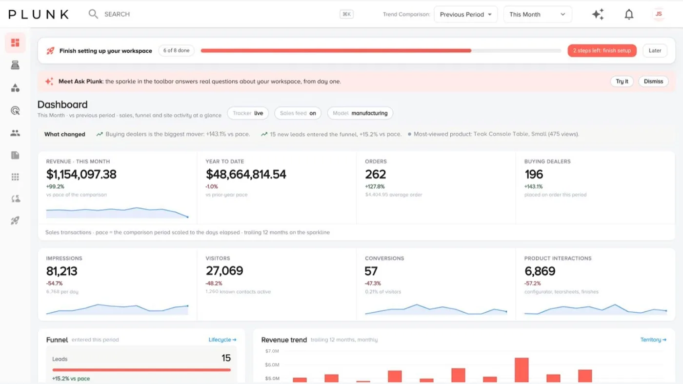Image resolution: width=683 pixels, height=384 pixels.
Task: Click the ⌘K shortcut badge
Action: pos(346,14)
